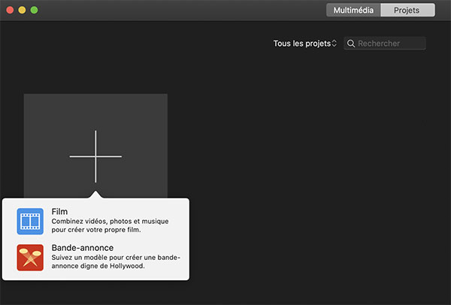Close the iMovie window with red button
Image resolution: width=451 pixels, height=305 pixels.
10,11
